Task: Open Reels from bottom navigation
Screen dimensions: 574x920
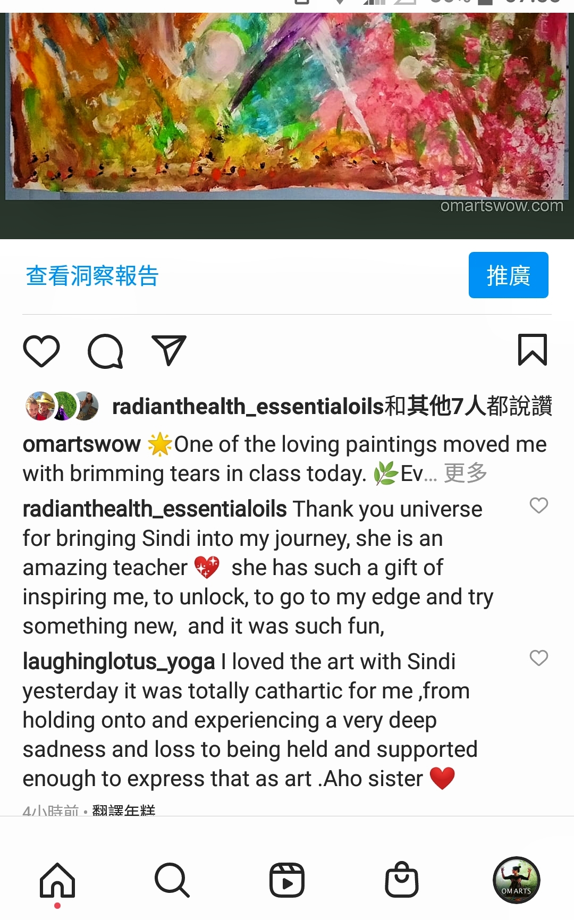Action: pyautogui.click(x=287, y=880)
